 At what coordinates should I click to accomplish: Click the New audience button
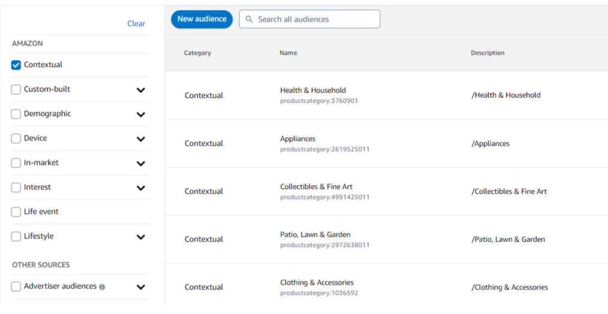[x=202, y=19]
